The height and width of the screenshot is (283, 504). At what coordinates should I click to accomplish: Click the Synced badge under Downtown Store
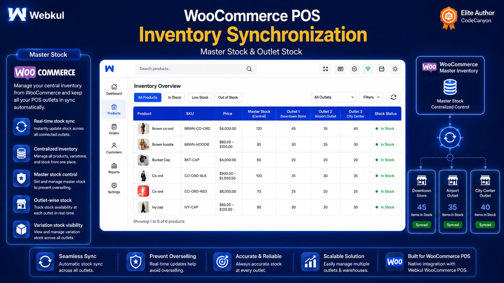click(422, 225)
